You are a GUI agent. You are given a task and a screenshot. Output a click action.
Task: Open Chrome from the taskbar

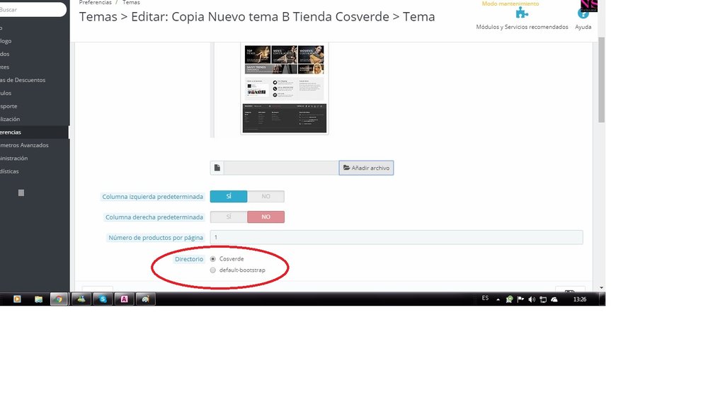(59, 299)
